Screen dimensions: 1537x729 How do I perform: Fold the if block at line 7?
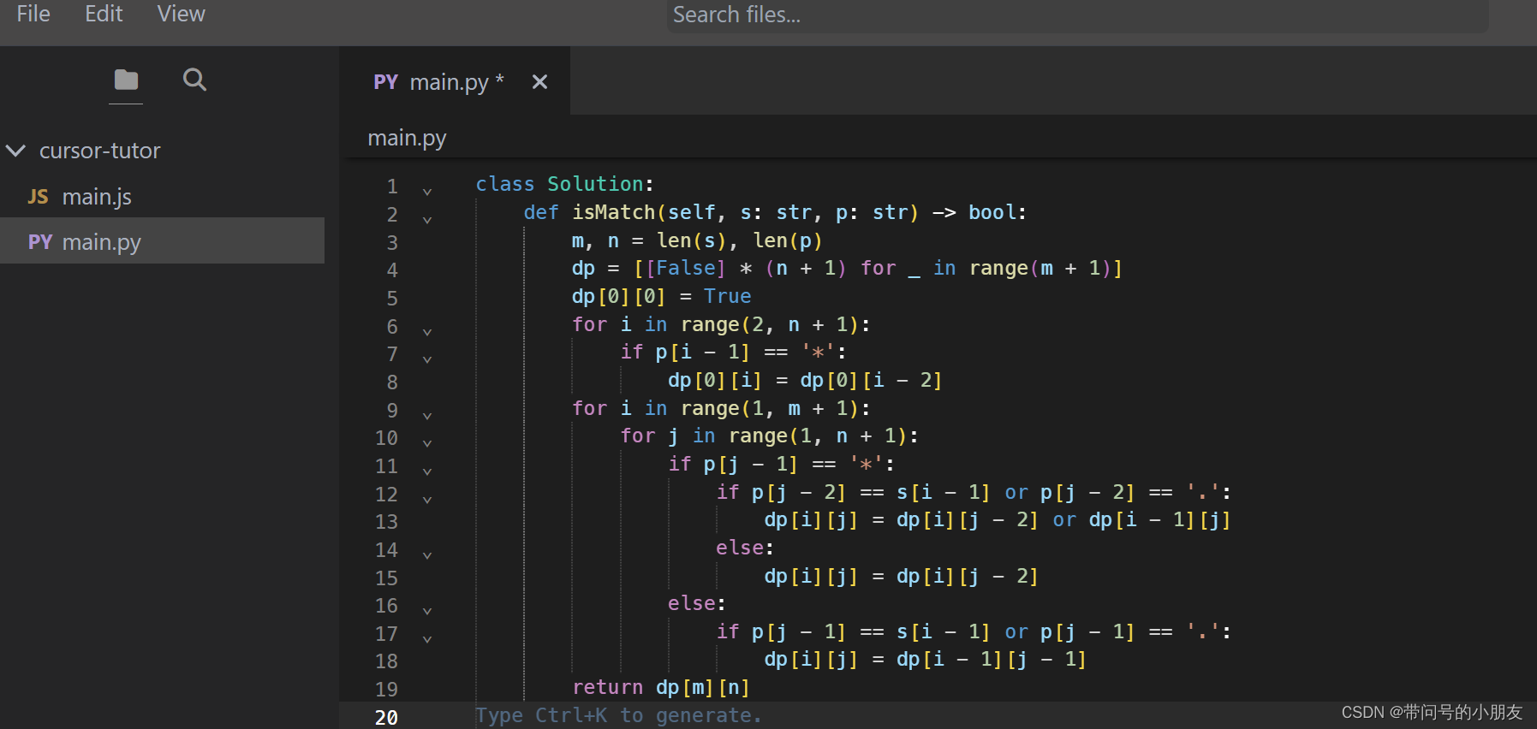tap(427, 359)
